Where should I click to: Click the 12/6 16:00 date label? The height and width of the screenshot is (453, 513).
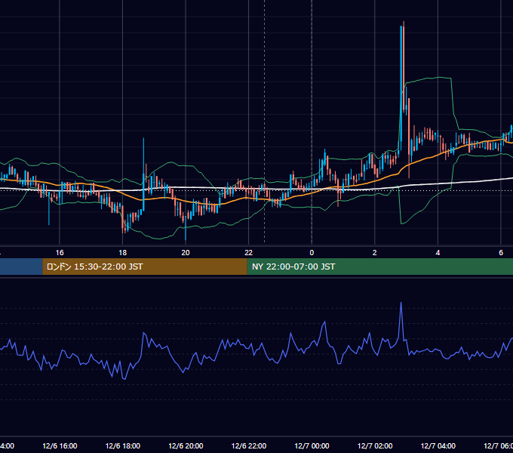(60, 446)
